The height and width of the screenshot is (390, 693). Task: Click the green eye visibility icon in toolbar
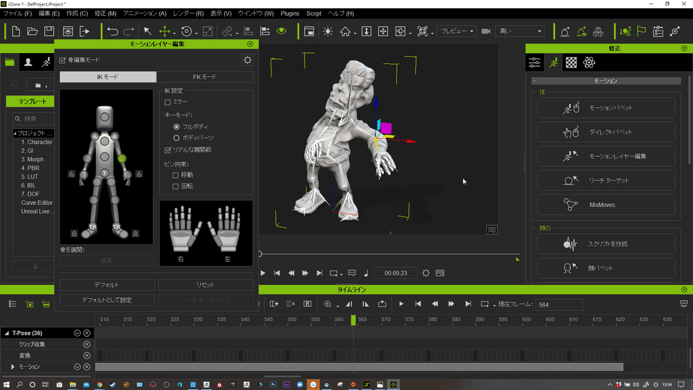(x=281, y=31)
